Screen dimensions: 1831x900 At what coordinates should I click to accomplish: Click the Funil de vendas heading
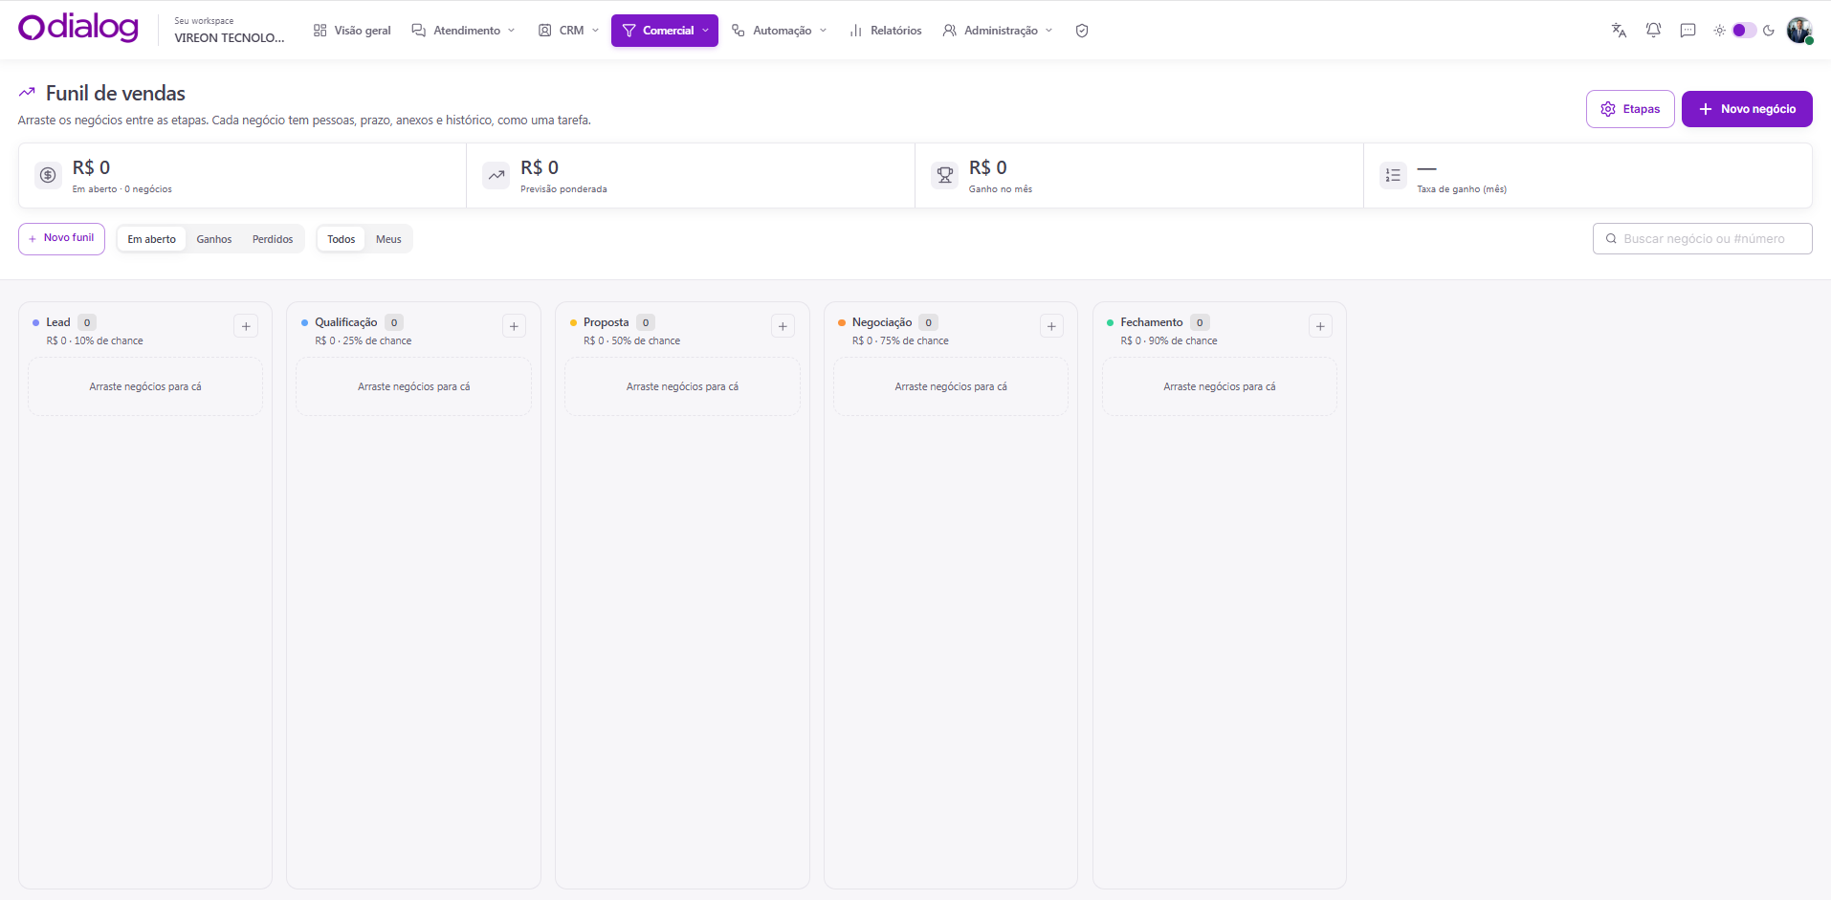click(x=116, y=93)
